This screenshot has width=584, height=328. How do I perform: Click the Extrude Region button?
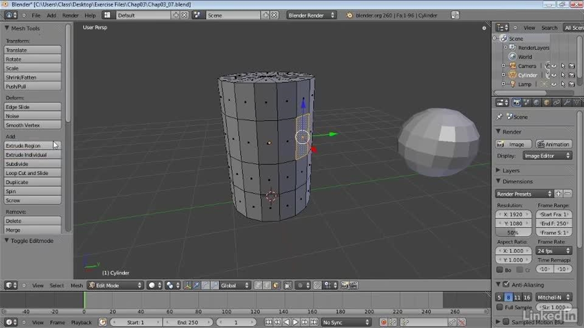click(x=32, y=146)
